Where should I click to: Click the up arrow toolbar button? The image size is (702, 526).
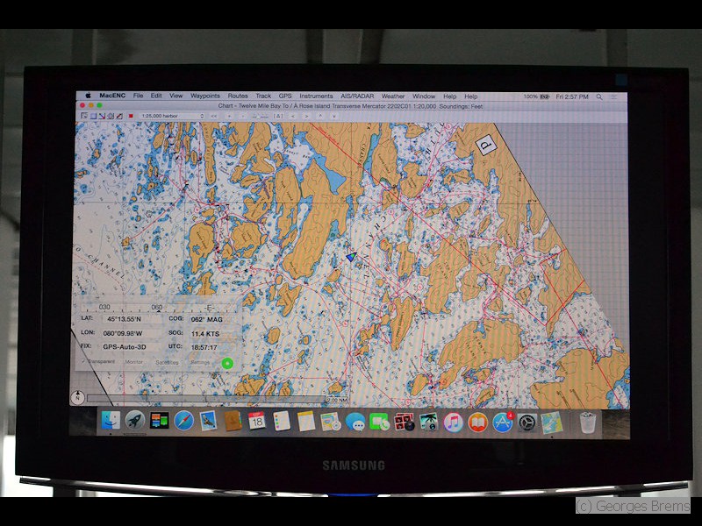(320, 117)
